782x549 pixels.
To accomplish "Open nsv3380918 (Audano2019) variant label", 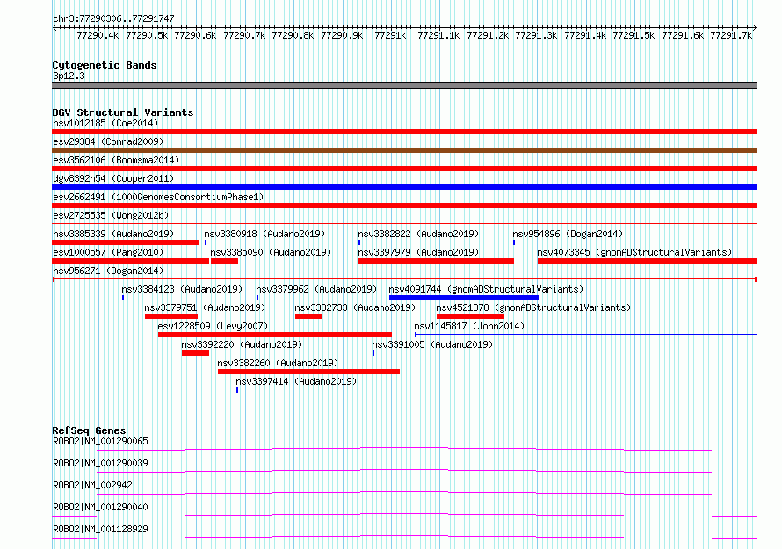I will pyautogui.click(x=264, y=234).
